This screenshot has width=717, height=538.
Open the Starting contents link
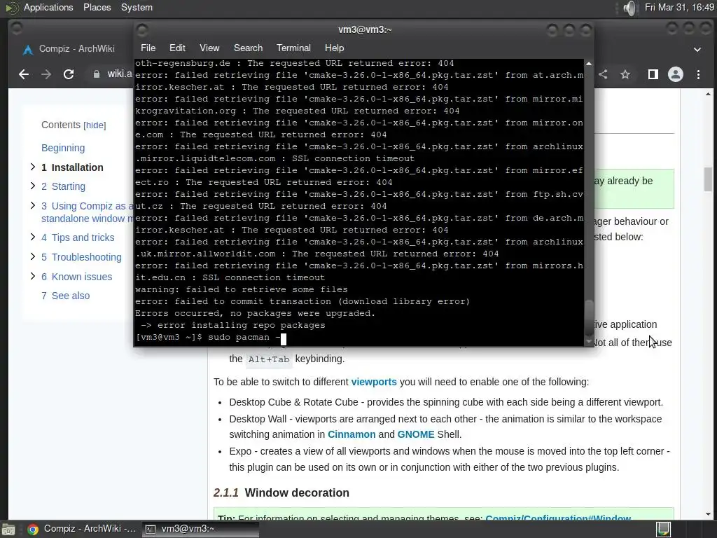click(63, 186)
